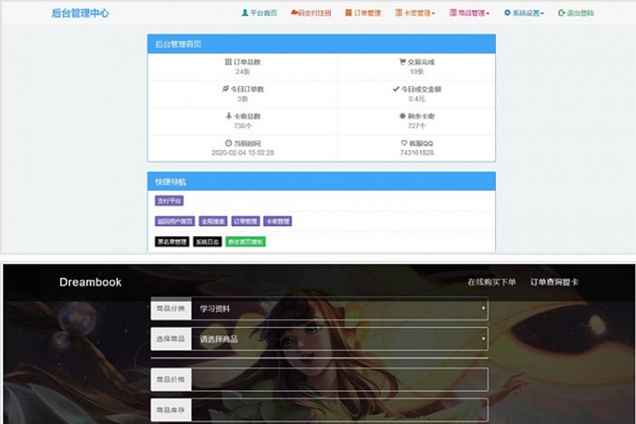636x424 pixels.
Task: Open the 在线购买下单 tab on Dreambook
Action: [x=492, y=282]
